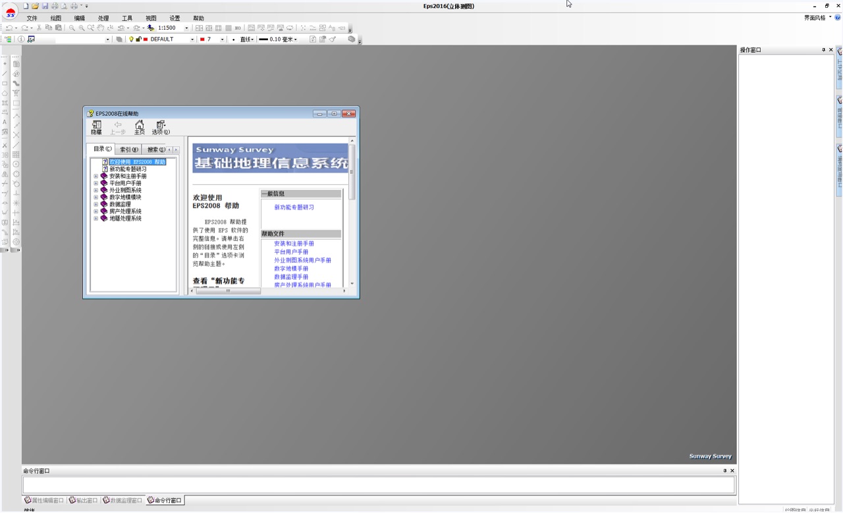
Task: Switch to the 数据监理窗口 bottom tab
Action: coord(122,500)
